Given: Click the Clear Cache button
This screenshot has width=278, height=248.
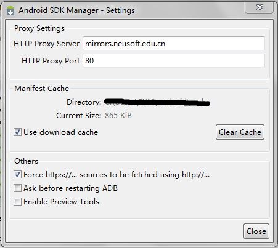Looking at the screenshot, I should [240, 132].
